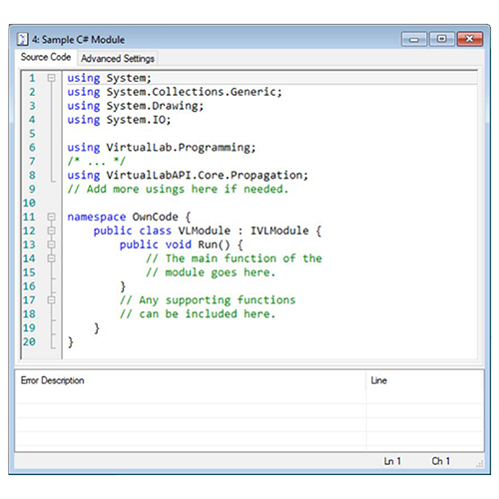Collapse the usings block on line 1
Screen dimensions: 499x499
(x=51, y=78)
